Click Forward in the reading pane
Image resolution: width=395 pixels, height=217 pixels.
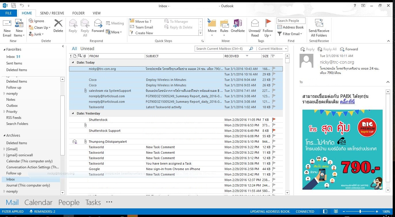[x=349, y=49]
